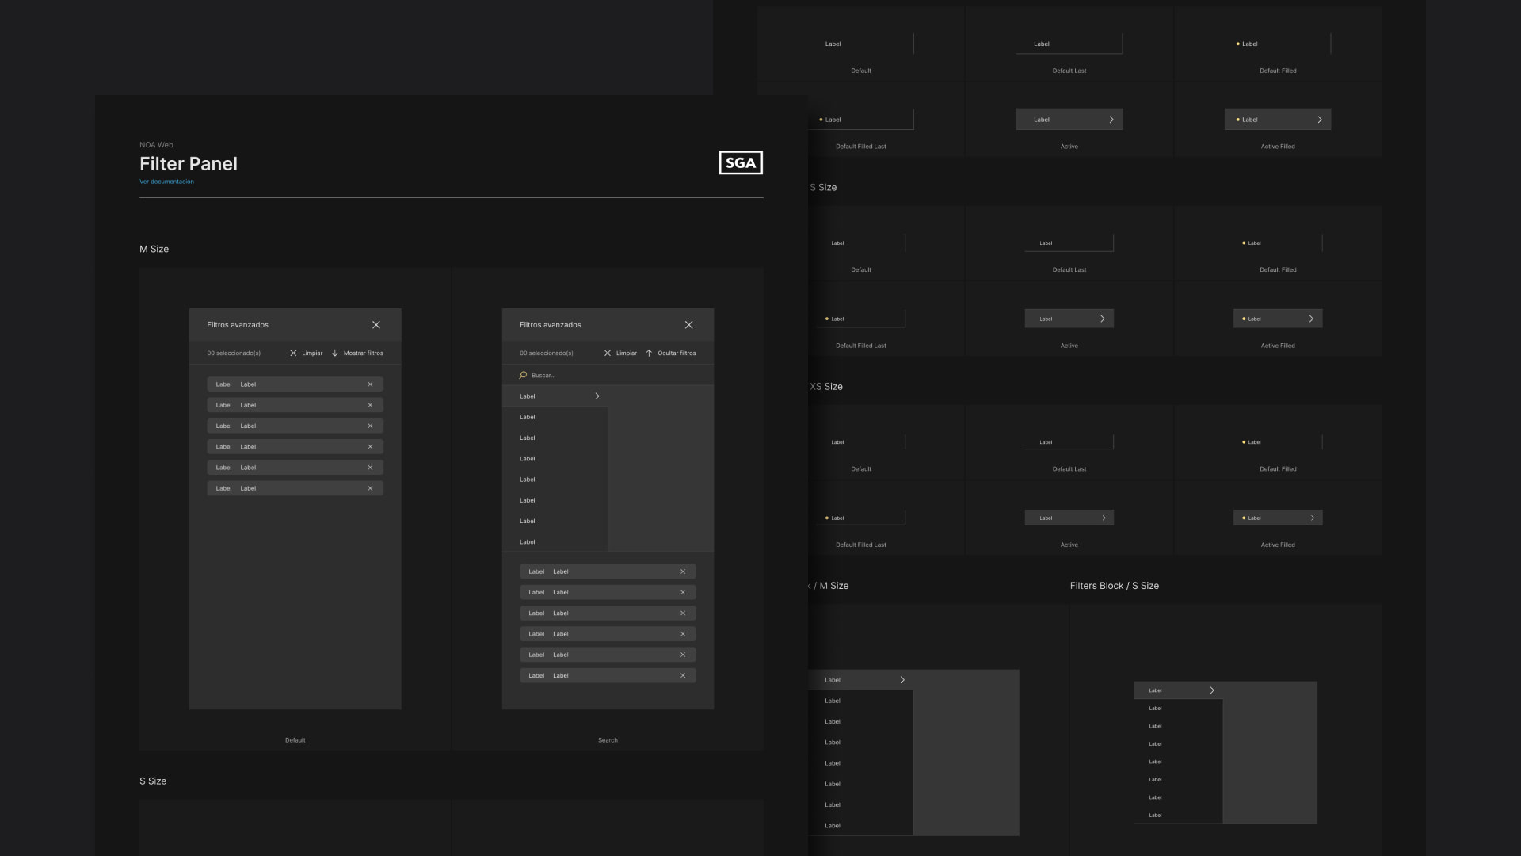
Task: Close the Search variant Filtros avanzados panel
Action: (689, 325)
